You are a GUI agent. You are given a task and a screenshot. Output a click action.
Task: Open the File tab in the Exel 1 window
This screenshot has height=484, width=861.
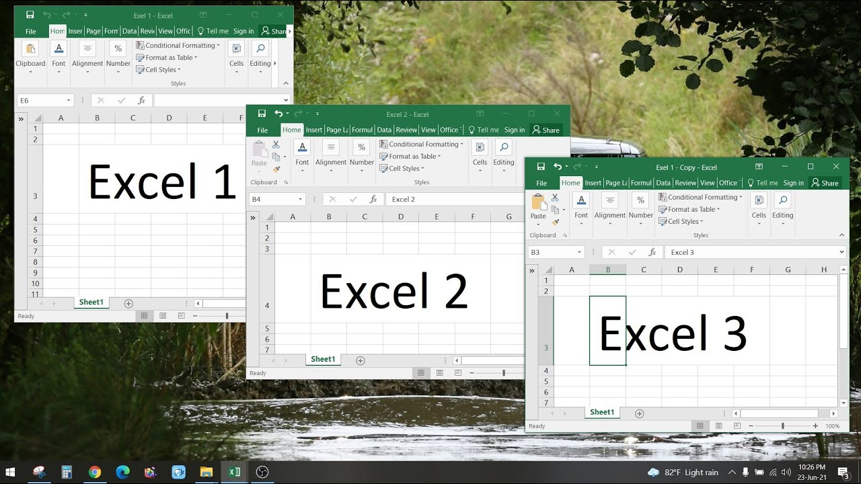click(31, 31)
